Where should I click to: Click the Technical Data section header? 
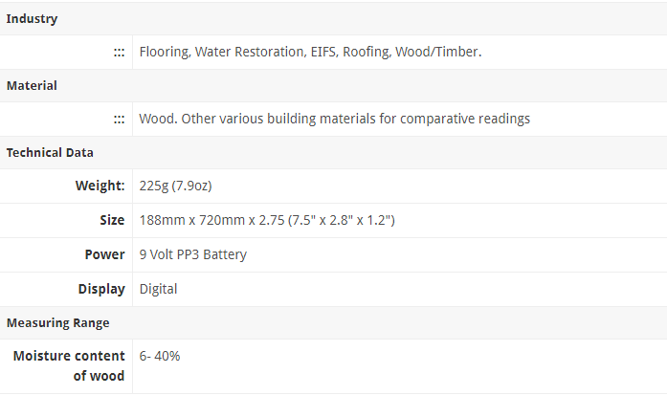pos(50,153)
